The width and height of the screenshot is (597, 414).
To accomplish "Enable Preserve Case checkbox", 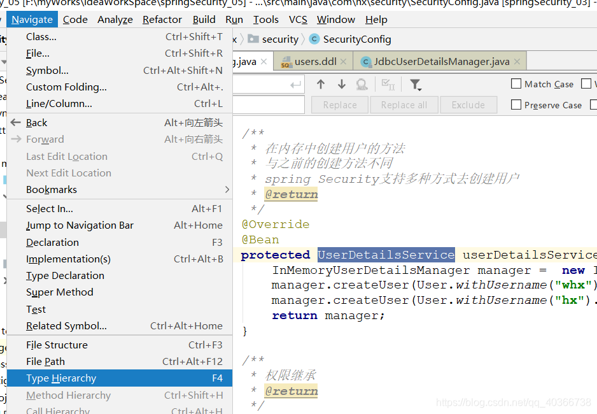I will click(x=516, y=104).
